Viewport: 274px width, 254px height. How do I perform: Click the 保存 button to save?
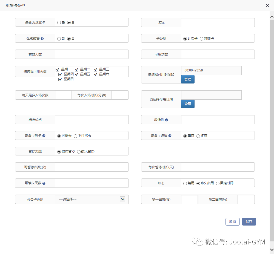249,222
